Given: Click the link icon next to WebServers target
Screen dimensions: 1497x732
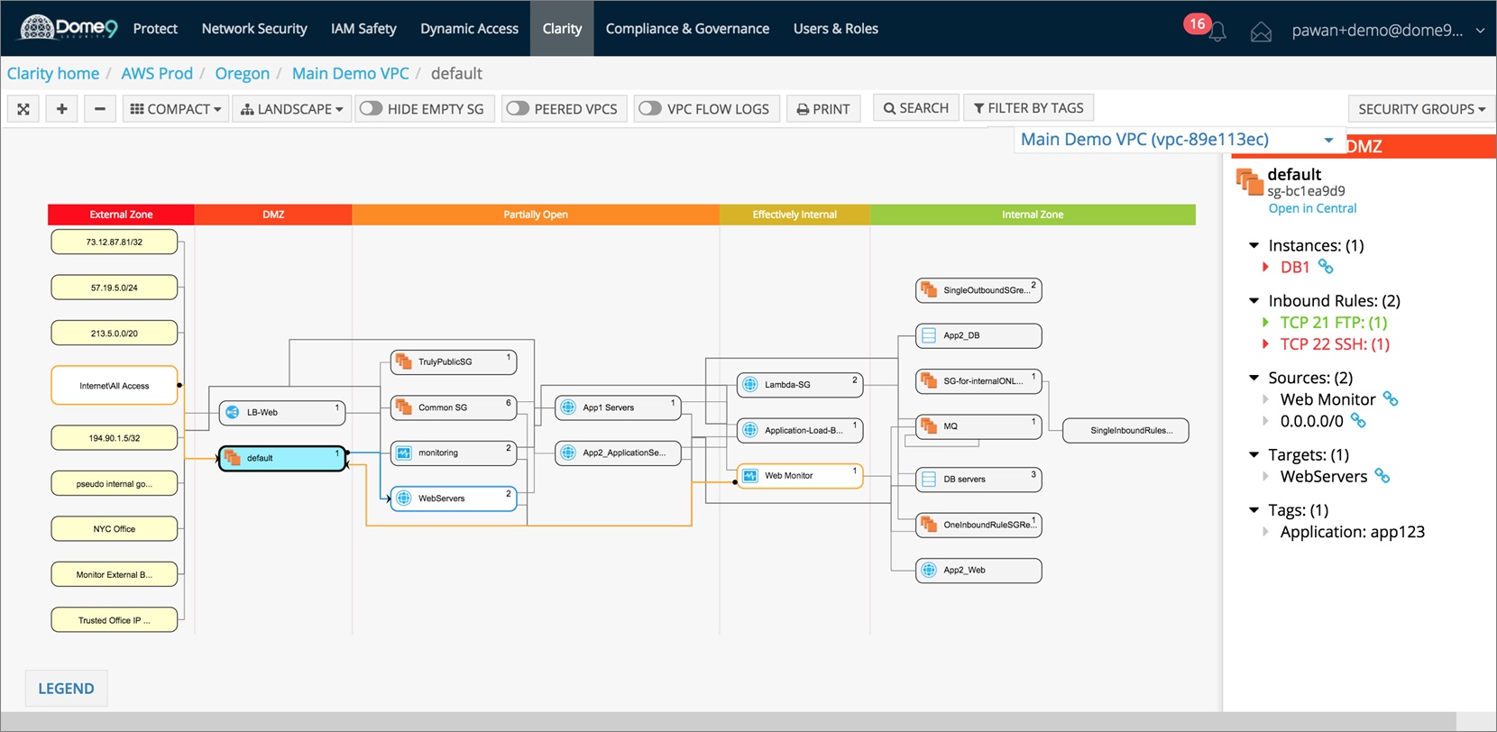Looking at the screenshot, I should click(x=1382, y=475).
